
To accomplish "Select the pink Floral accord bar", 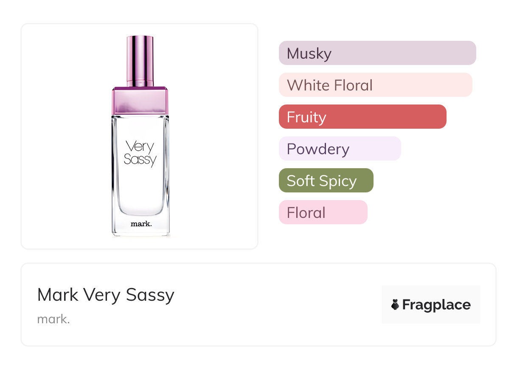I will pos(323,212).
